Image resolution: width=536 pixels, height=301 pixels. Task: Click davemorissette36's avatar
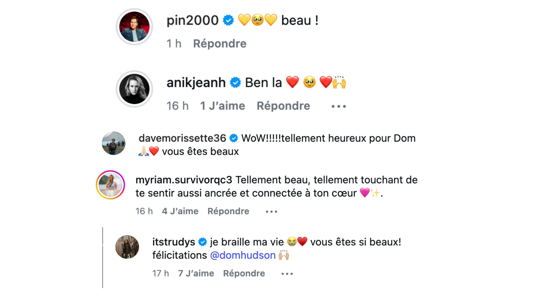coord(114,143)
